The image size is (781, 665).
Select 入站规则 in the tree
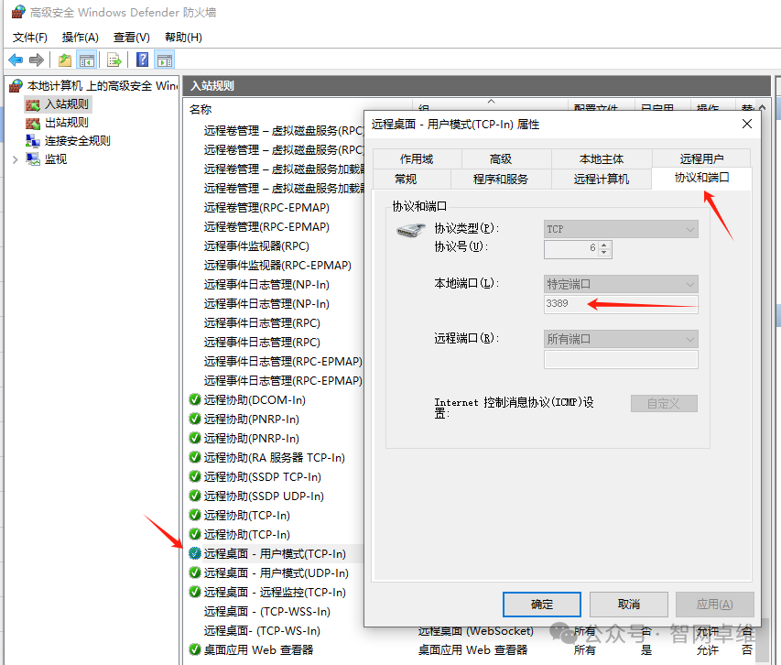coord(66,104)
